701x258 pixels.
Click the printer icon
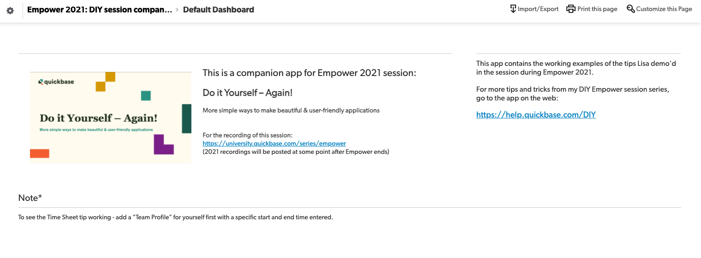click(571, 9)
